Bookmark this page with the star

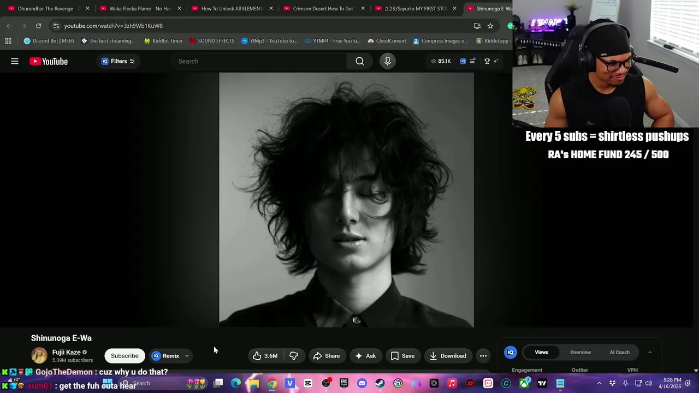pyautogui.click(x=490, y=26)
